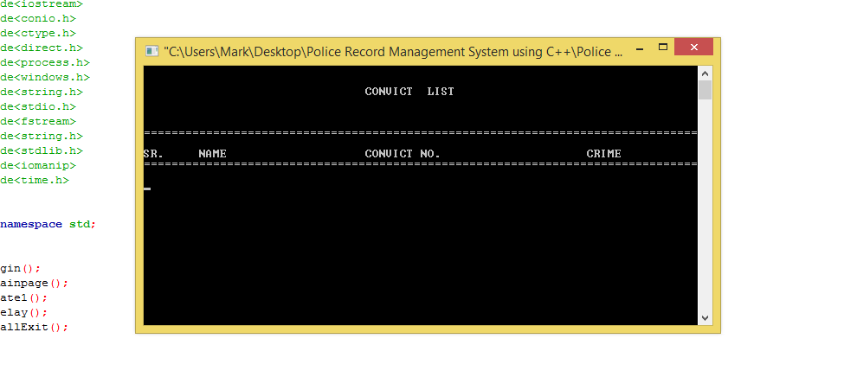Click the windows.h include line
The height and width of the screenshot is (377, 844).
pyautogui.click(x=44, y=78)
